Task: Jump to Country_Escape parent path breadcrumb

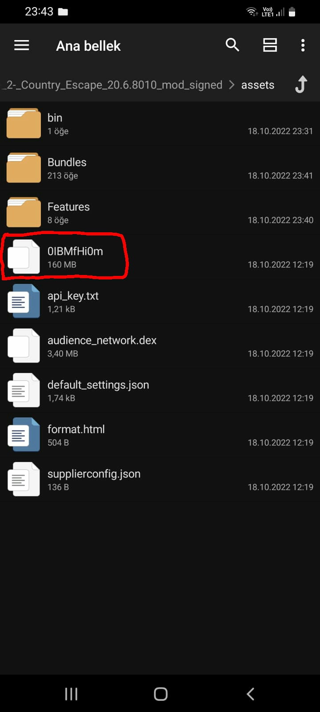Action: pyautogui.click(x=112, y=85)
